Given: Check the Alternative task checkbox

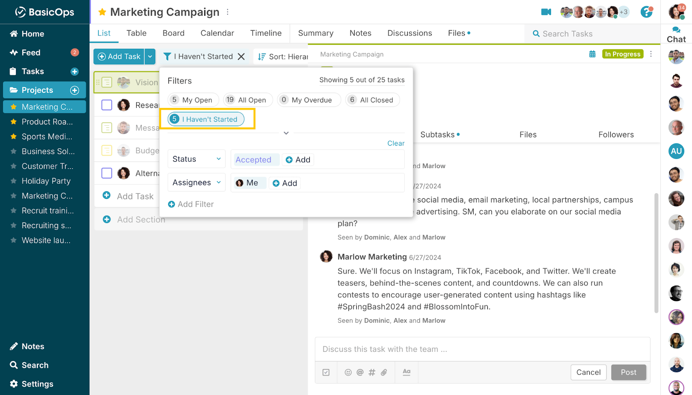Looking at the screenshot, I should point(107,173).
